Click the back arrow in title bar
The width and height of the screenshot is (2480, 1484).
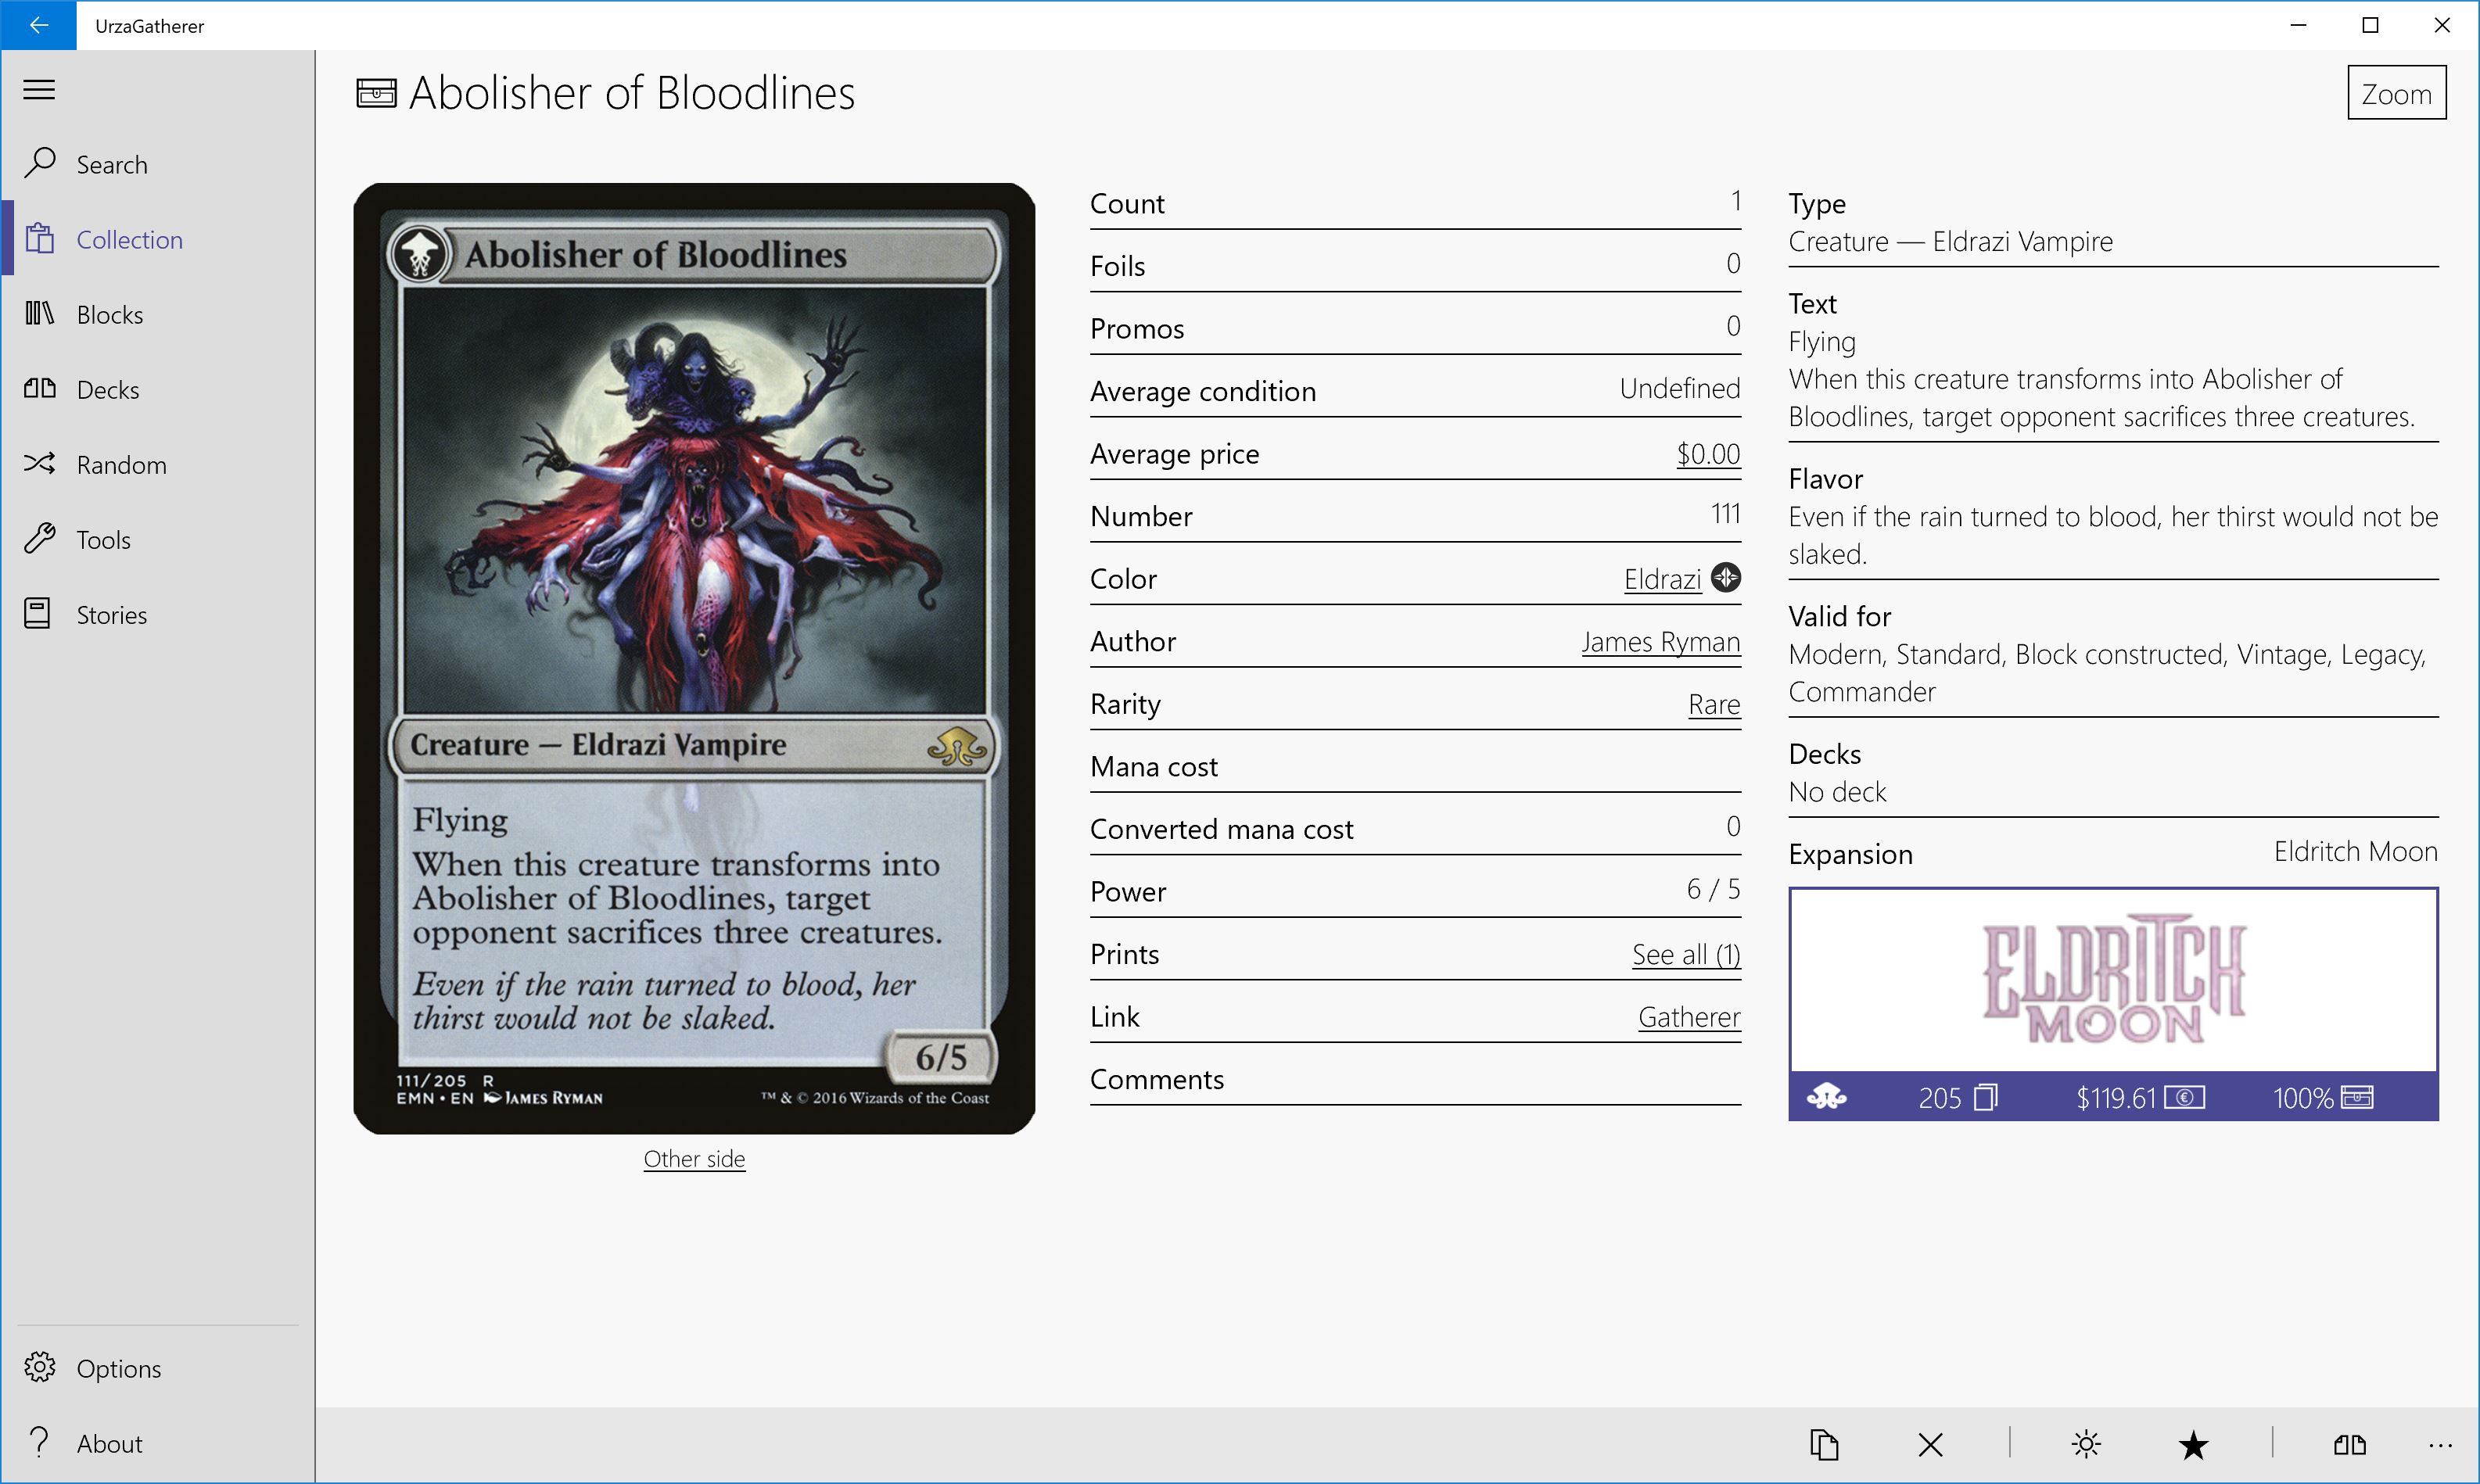click(x=38, y=25)
